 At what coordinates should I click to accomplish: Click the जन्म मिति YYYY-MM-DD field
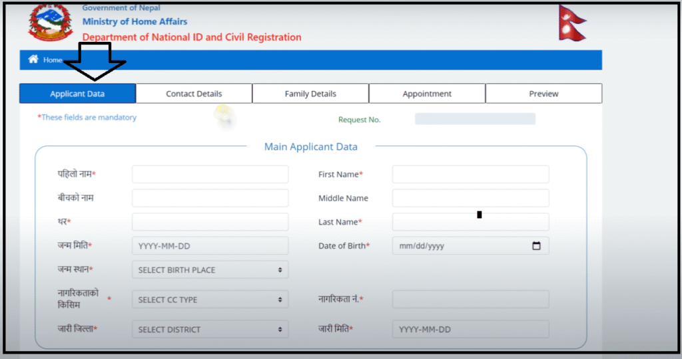click(210, 246)
